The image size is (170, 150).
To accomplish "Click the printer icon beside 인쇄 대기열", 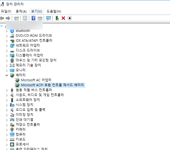I will (x=12, y=120).
